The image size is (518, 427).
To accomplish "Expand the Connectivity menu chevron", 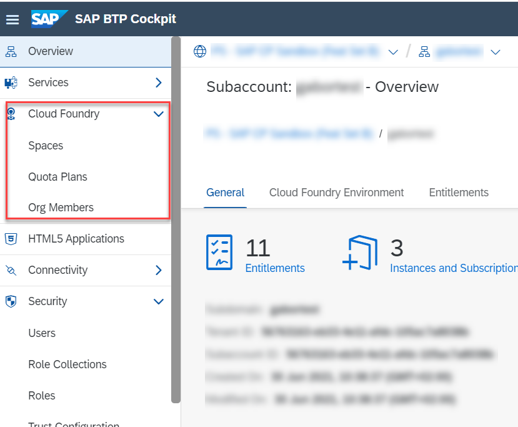I will tap(159, 270).
